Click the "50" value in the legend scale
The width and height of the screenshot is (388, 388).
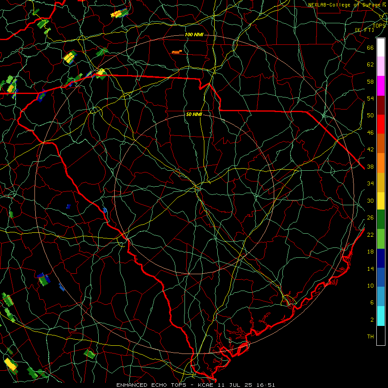[x=370, y=115]
